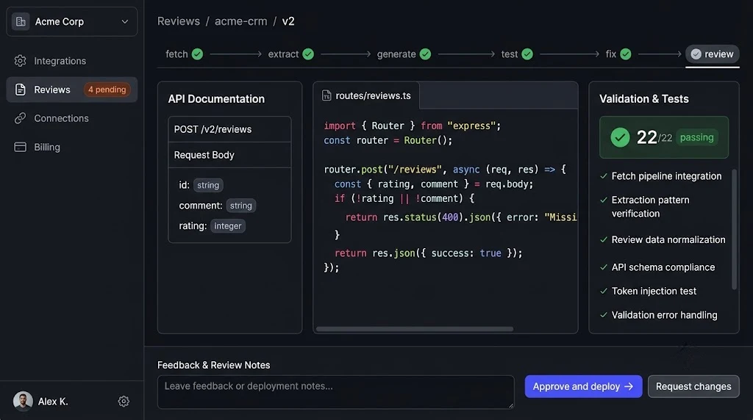The width and height of the screenshot is (753, 420).
Task: Select the generate pipeline step
Action: [x=404, y=54]
